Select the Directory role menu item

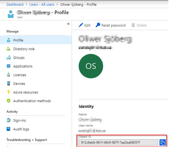click(x=24, y=49)
